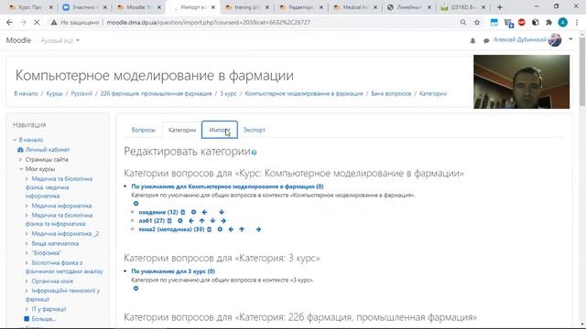This screenshot has width=586, height=329.
Task: Edit тема2 (методичка) category via gear icon
Action: click(220, 229)
